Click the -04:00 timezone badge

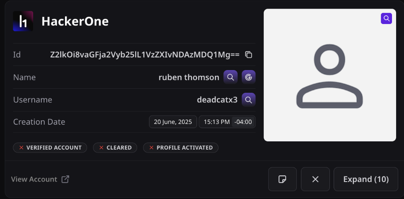243,122
